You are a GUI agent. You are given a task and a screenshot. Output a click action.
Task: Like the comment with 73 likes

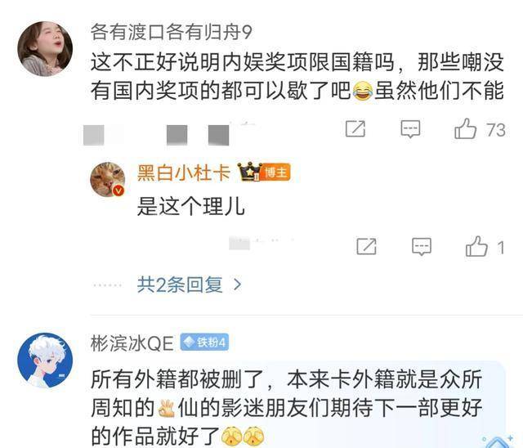465,129
